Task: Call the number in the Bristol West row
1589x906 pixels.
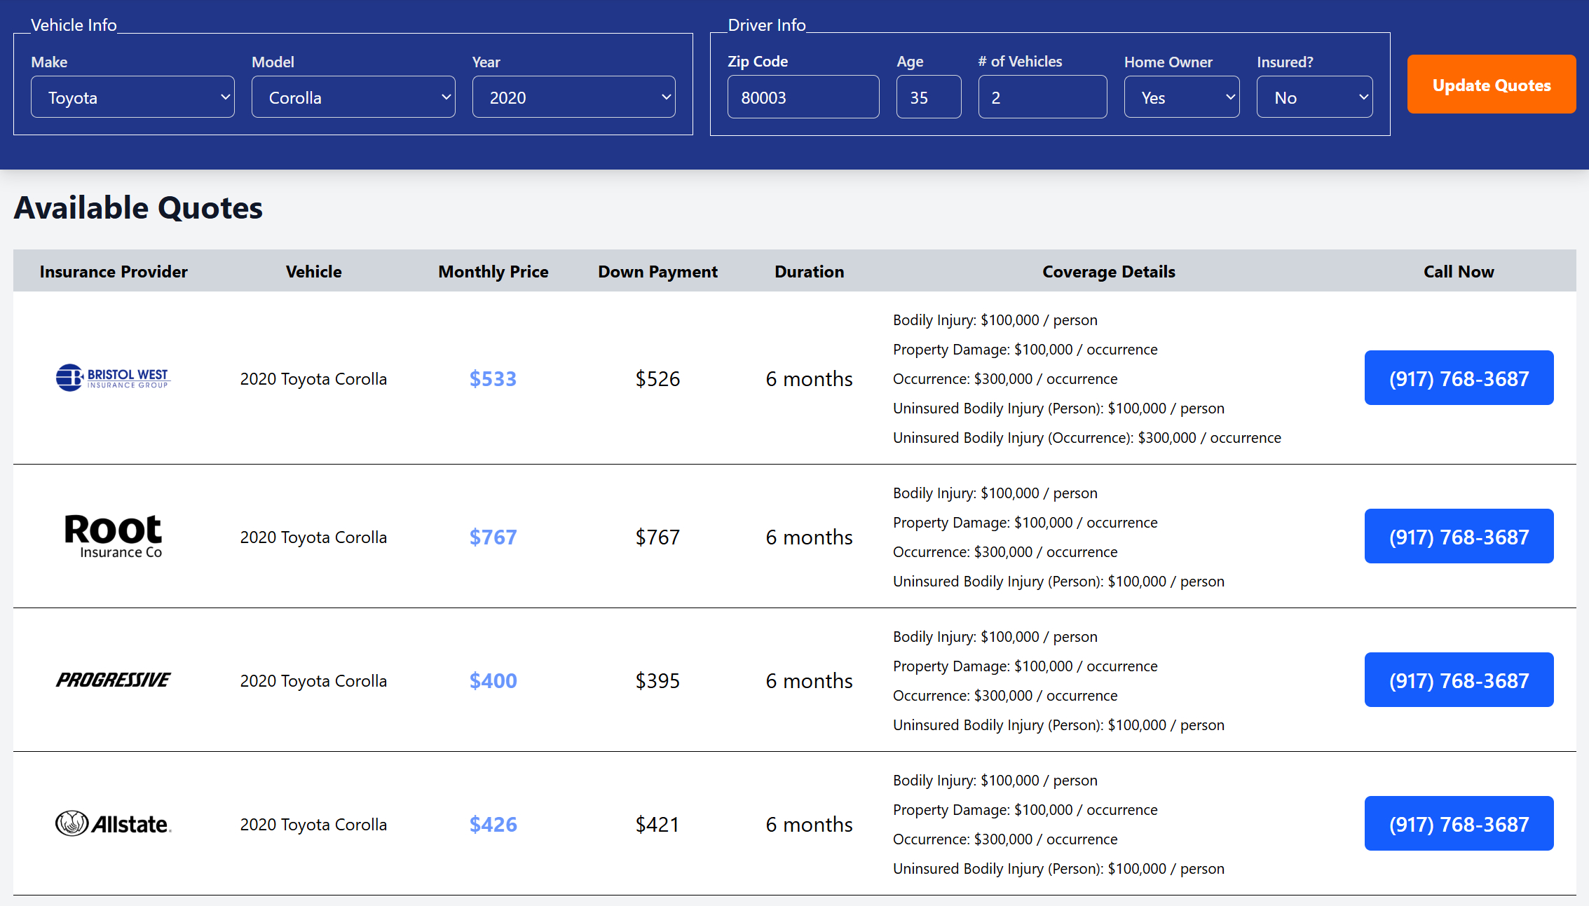Action: tap(1459, 378)
